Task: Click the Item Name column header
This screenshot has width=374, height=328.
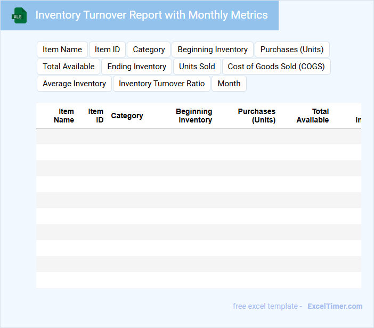Action: (64, 116)
